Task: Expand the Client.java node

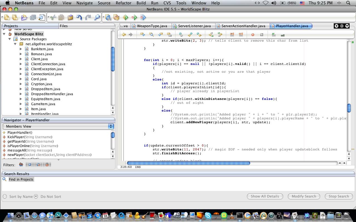Action: [21, 59]
